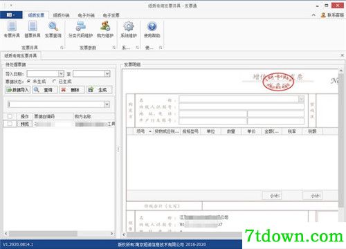Open the blue application menu button
Viewport: 346px width, 249px height.
(x=11, y=15)
